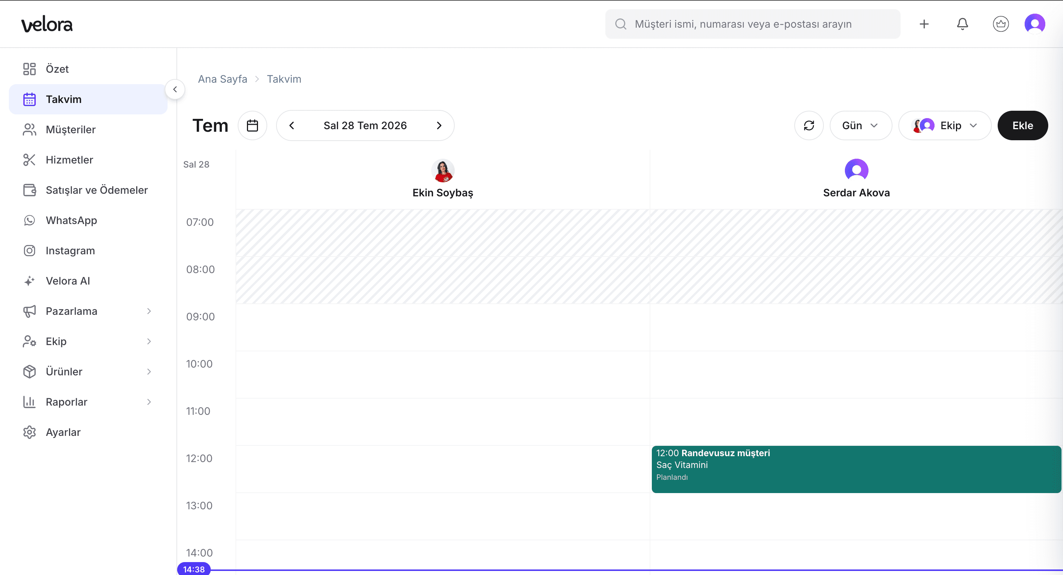Click the Ürünler box icon
The width and height of the screenshot is (1063, 575).
29,372
